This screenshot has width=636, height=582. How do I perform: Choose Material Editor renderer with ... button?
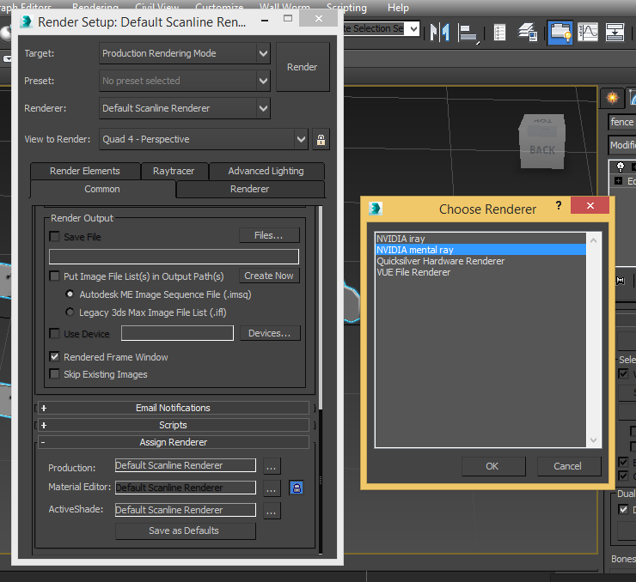[x=272, y=488]
